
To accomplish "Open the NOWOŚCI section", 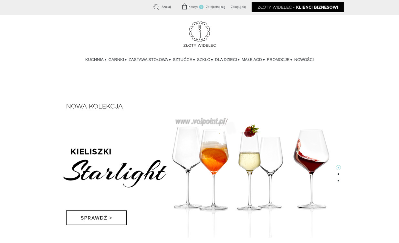I will [x=304, y=60].
